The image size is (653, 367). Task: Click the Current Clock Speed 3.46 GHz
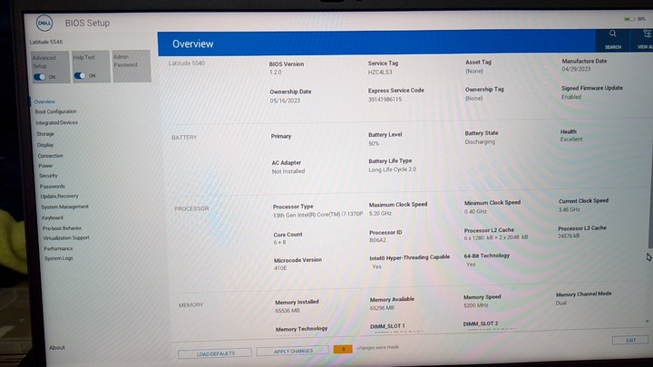pyautogui.click(x=569, y=209)
